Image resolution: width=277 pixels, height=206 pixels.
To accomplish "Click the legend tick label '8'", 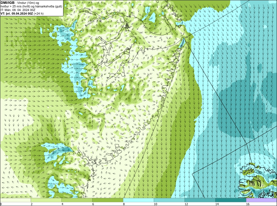I will tap(124, 204).
